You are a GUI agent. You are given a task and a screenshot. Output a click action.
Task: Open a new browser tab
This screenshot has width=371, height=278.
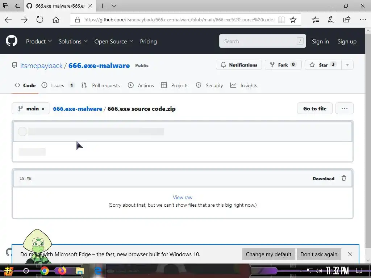(102, 6)
